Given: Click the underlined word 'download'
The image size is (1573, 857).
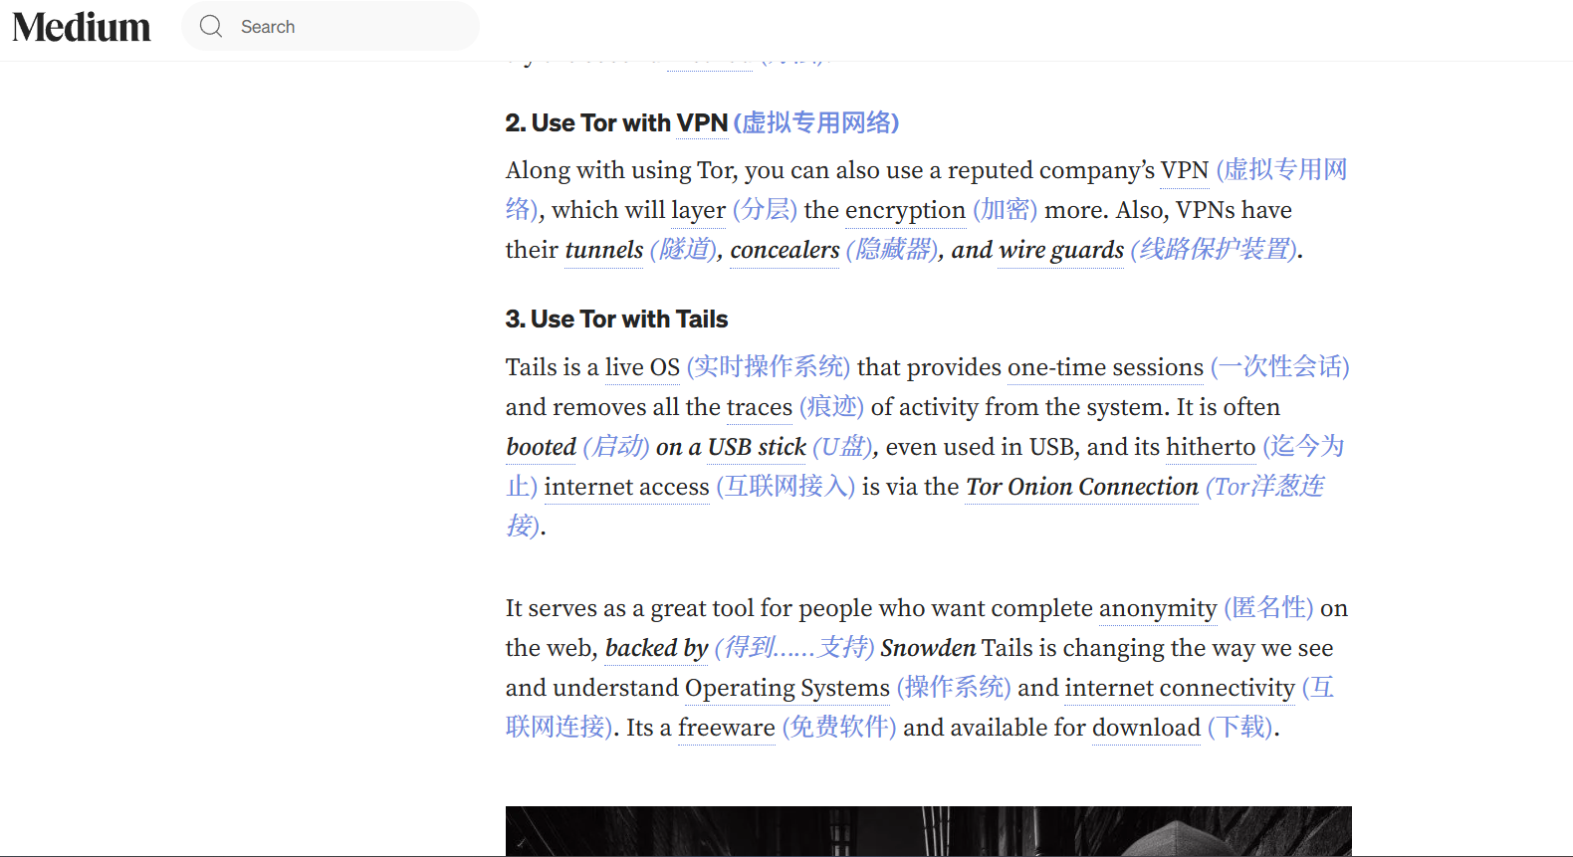Looking at the screenshot, I should coord(1146,728).
